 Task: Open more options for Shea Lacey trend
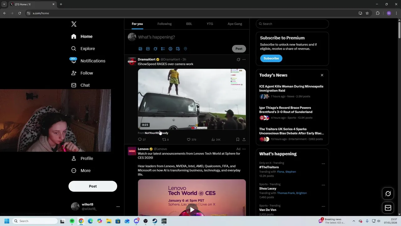(323, 185)
